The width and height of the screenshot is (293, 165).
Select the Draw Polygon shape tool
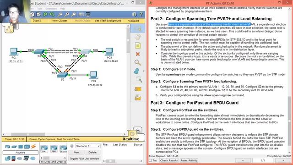pos(136,71)
